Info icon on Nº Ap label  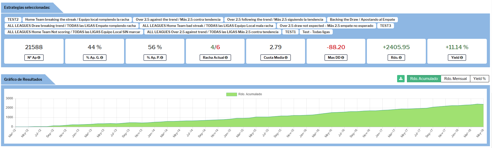pos(39,58)
